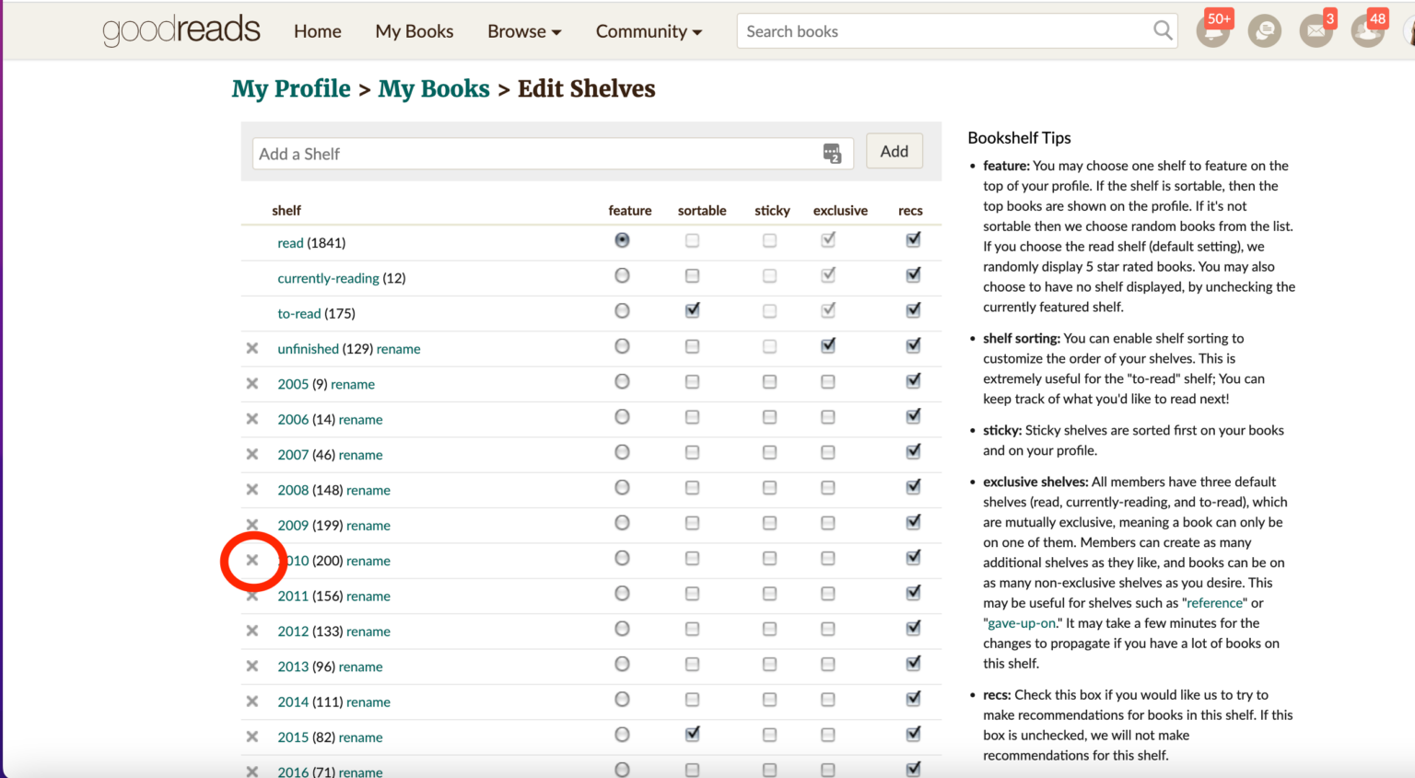The height and width of the screenshot is (778, 1415).
Task: Delete the unfinished shelf via X icon
Action: [253, 348]
